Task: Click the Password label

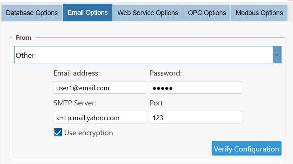Action: (x=166, y=73)
